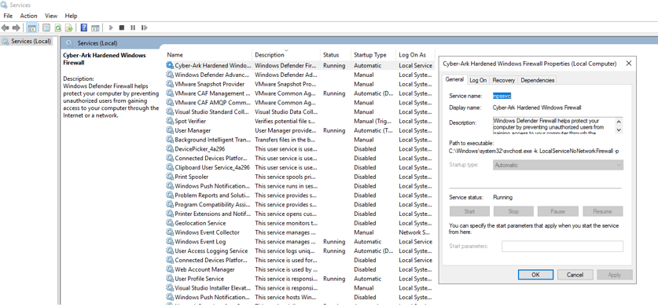Sort services by the Log On As column header
This screenshot has width=658, height=307.
tap(415, 54)
